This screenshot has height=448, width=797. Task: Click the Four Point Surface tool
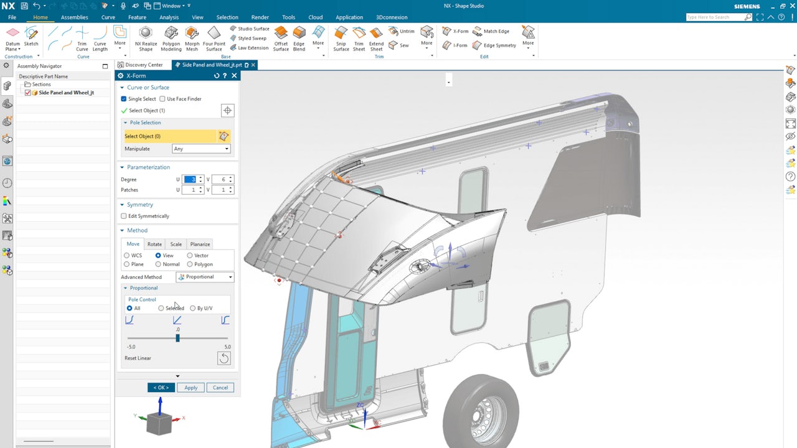[x=214, y=37]
